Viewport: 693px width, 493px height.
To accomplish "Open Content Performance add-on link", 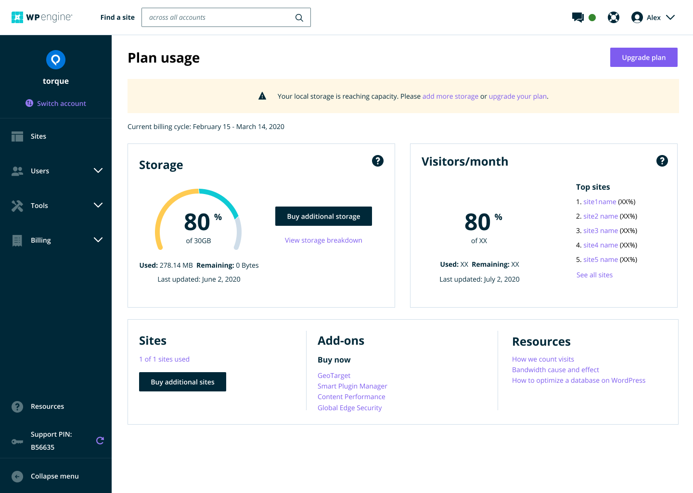I will point(351,397).
